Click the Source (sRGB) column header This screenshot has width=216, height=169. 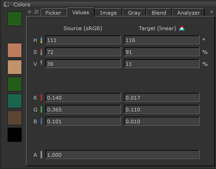coord(83,28)
